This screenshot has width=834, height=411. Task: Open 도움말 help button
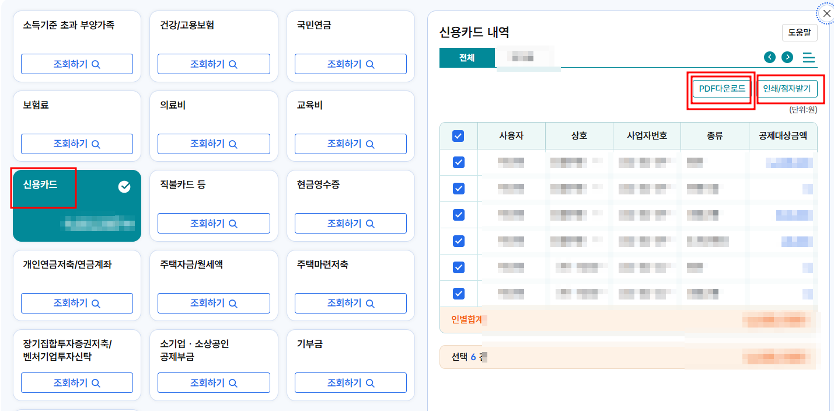point(800,33)
